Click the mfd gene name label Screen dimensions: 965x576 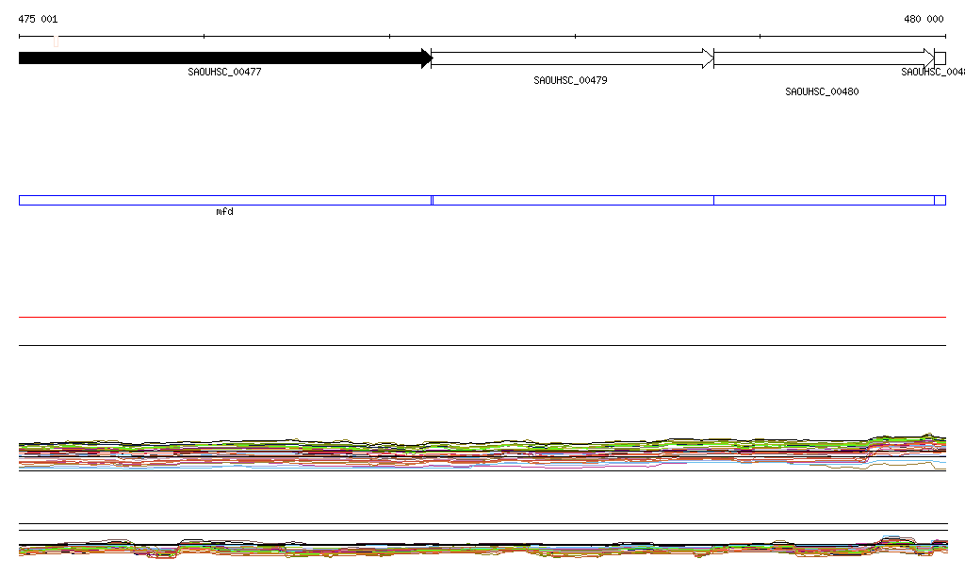coord(224,212)
